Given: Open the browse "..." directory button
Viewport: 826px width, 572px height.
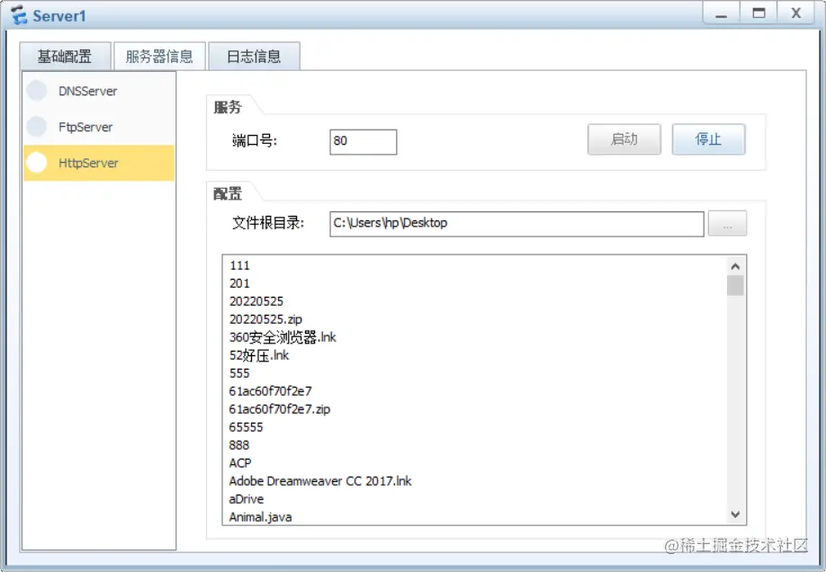Looking at the screenshot, I should click(x=728, y=223).
